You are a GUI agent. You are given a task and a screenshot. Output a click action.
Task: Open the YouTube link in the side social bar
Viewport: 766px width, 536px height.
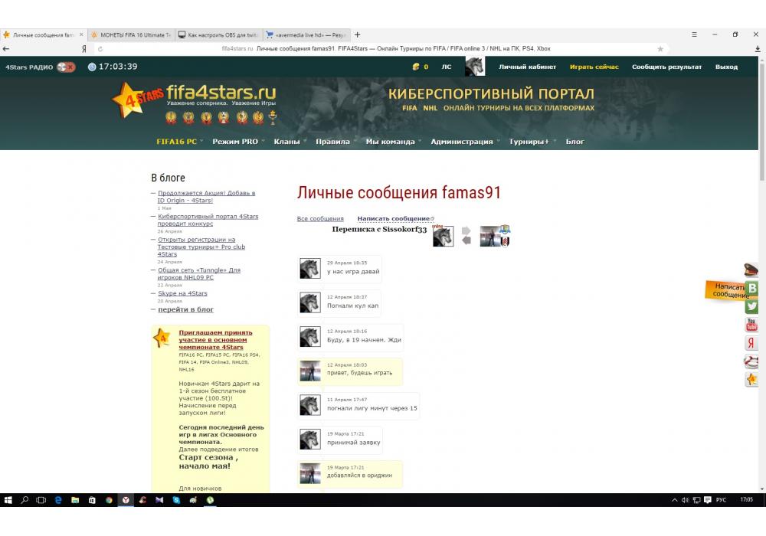pyautogui.click(x=752, y=325)
